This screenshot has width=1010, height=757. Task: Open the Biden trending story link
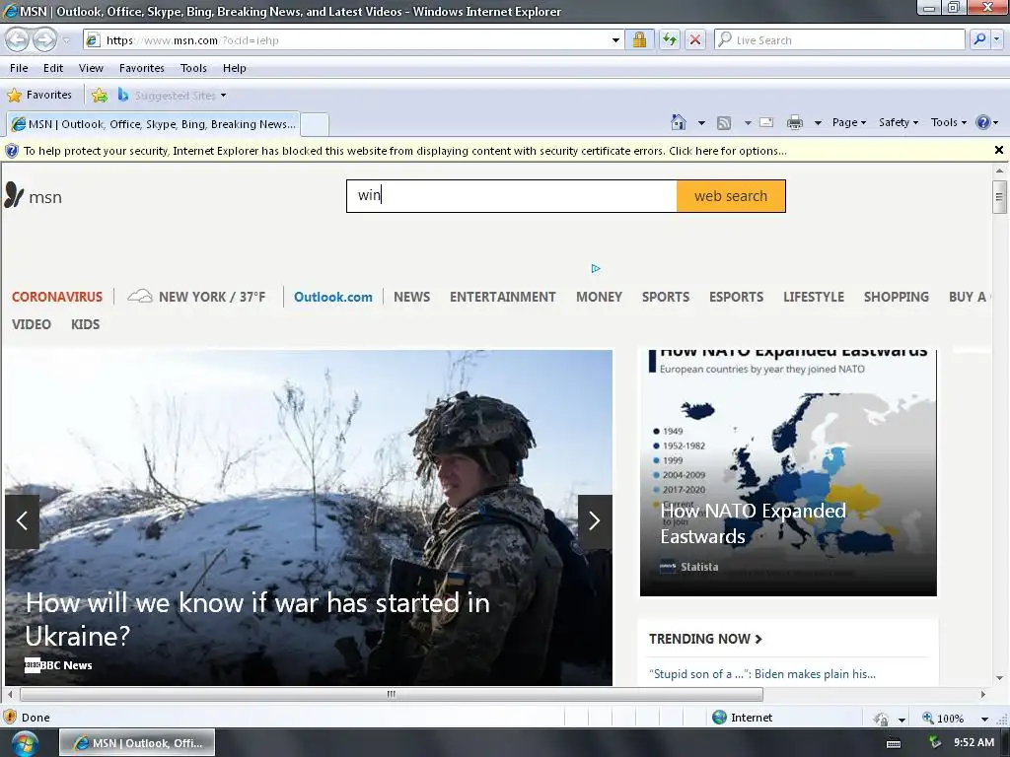coord(762,674)
